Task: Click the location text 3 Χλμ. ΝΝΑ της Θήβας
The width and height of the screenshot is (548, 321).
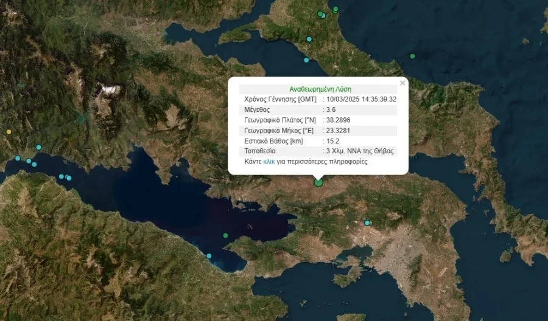Action: tap(360, 151)
